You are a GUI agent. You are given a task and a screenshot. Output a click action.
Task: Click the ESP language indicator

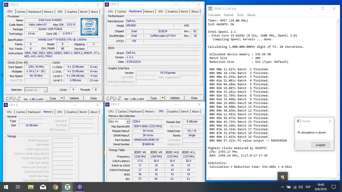(308, 187)
